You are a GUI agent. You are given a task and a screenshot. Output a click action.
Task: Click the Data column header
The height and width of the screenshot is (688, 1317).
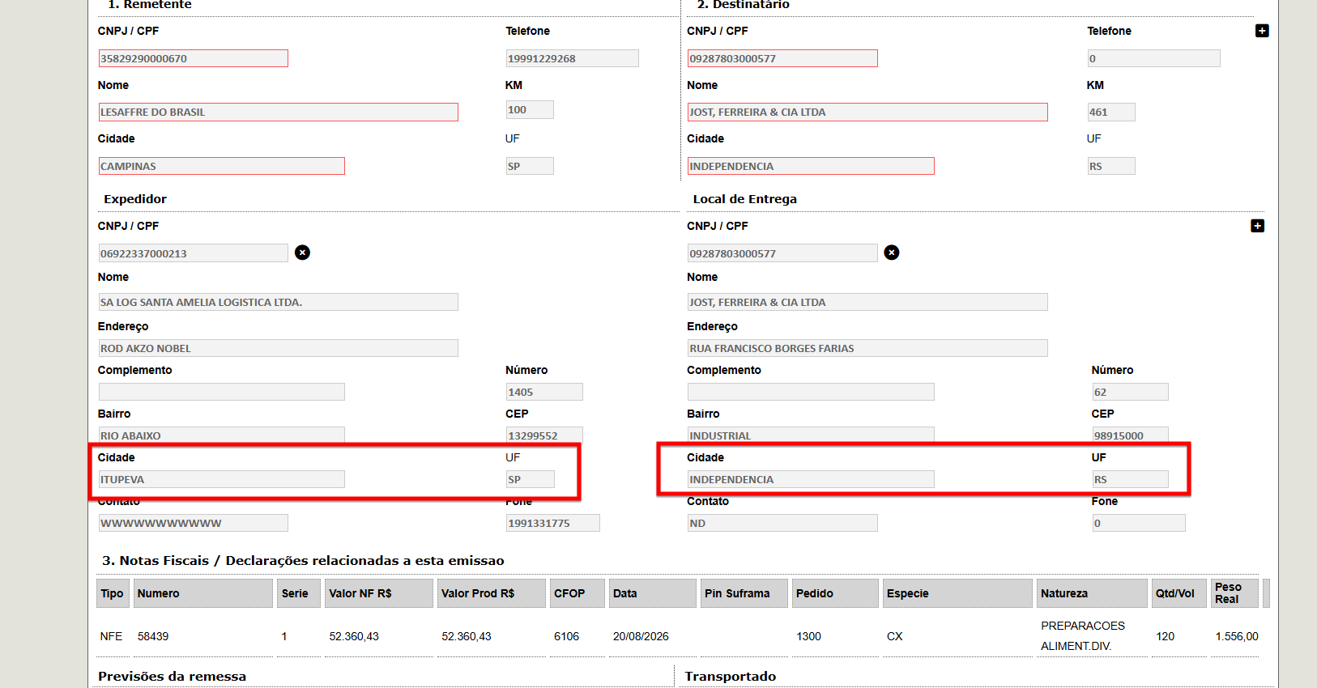tap(653, 593)
